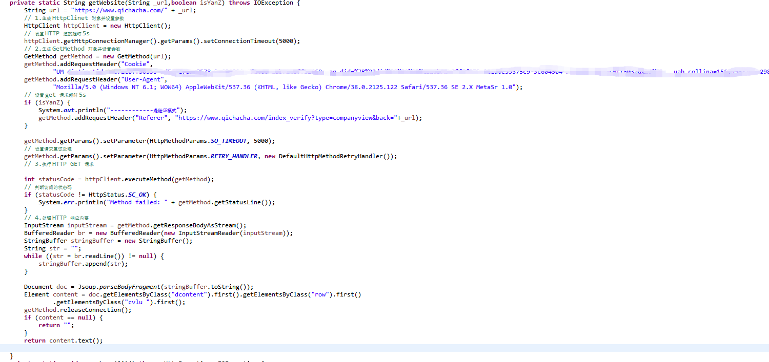Click the 'if (content == null) {' line
This screenshot has height=362, width=769.
(64, 317)
